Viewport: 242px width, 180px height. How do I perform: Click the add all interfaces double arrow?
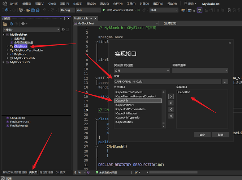(x=171, y=103)
